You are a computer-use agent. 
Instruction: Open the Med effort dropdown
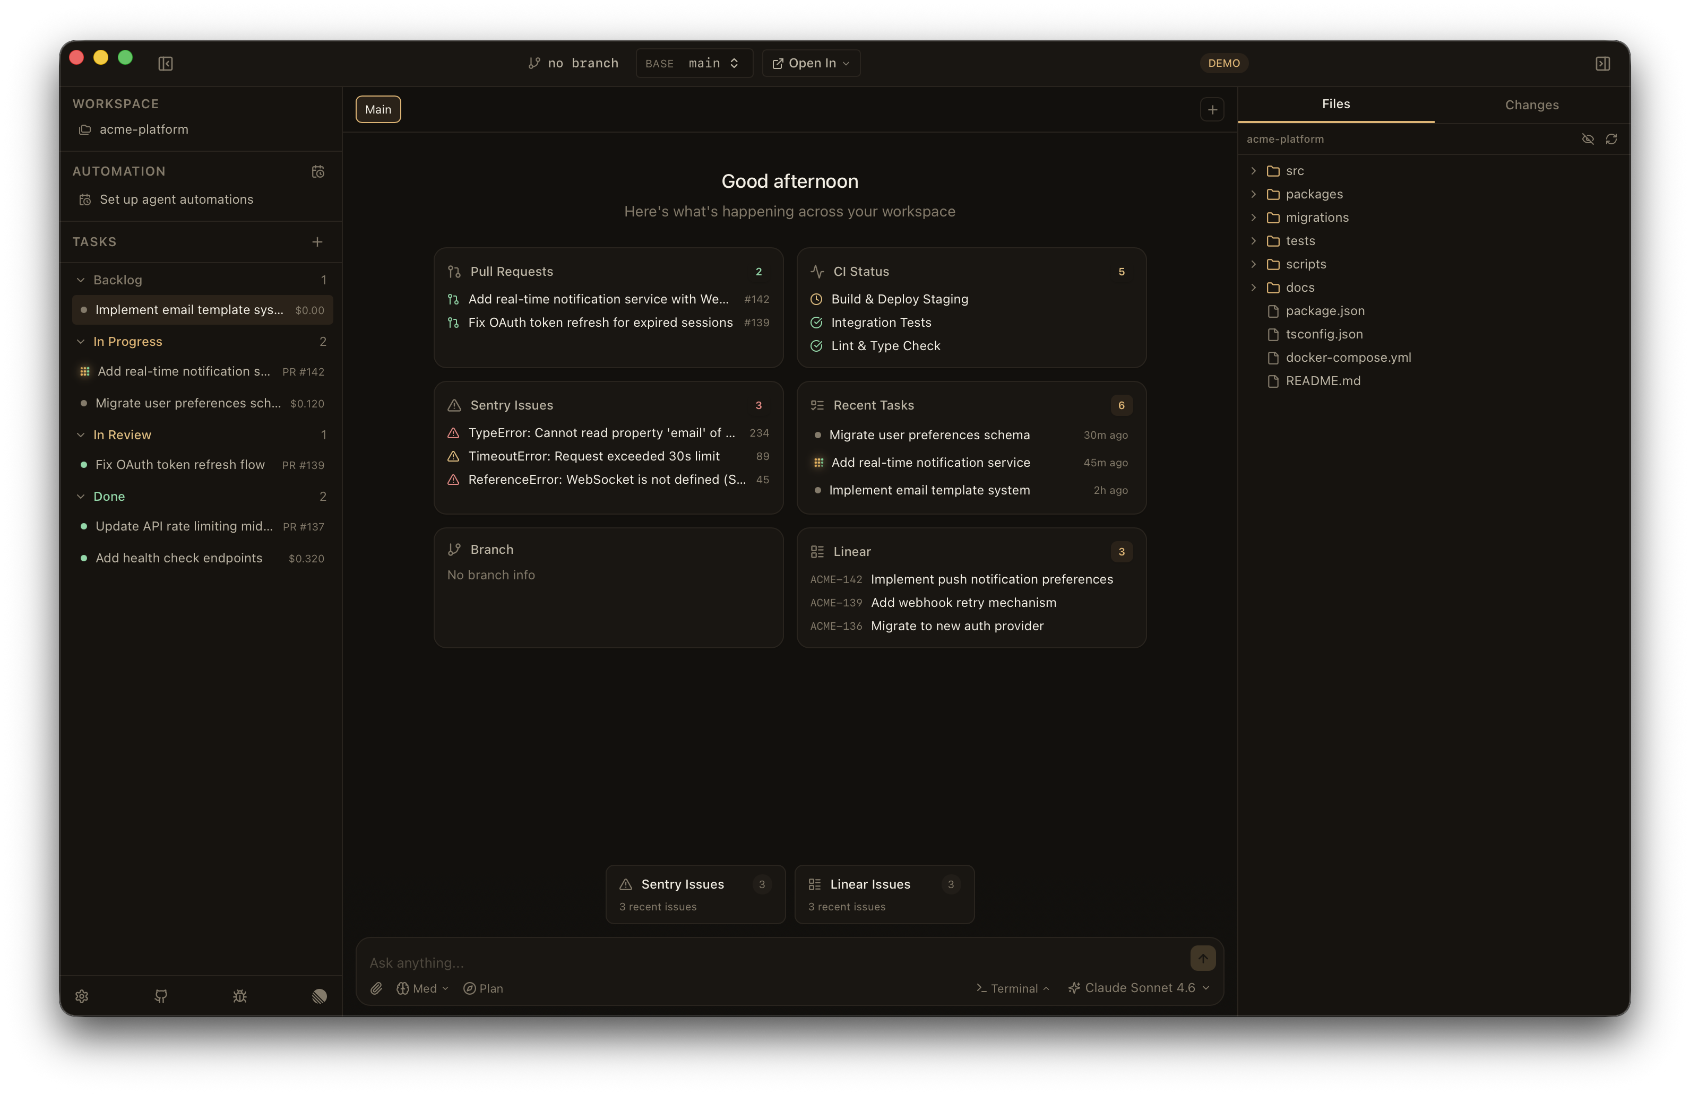tap(422, 988)
